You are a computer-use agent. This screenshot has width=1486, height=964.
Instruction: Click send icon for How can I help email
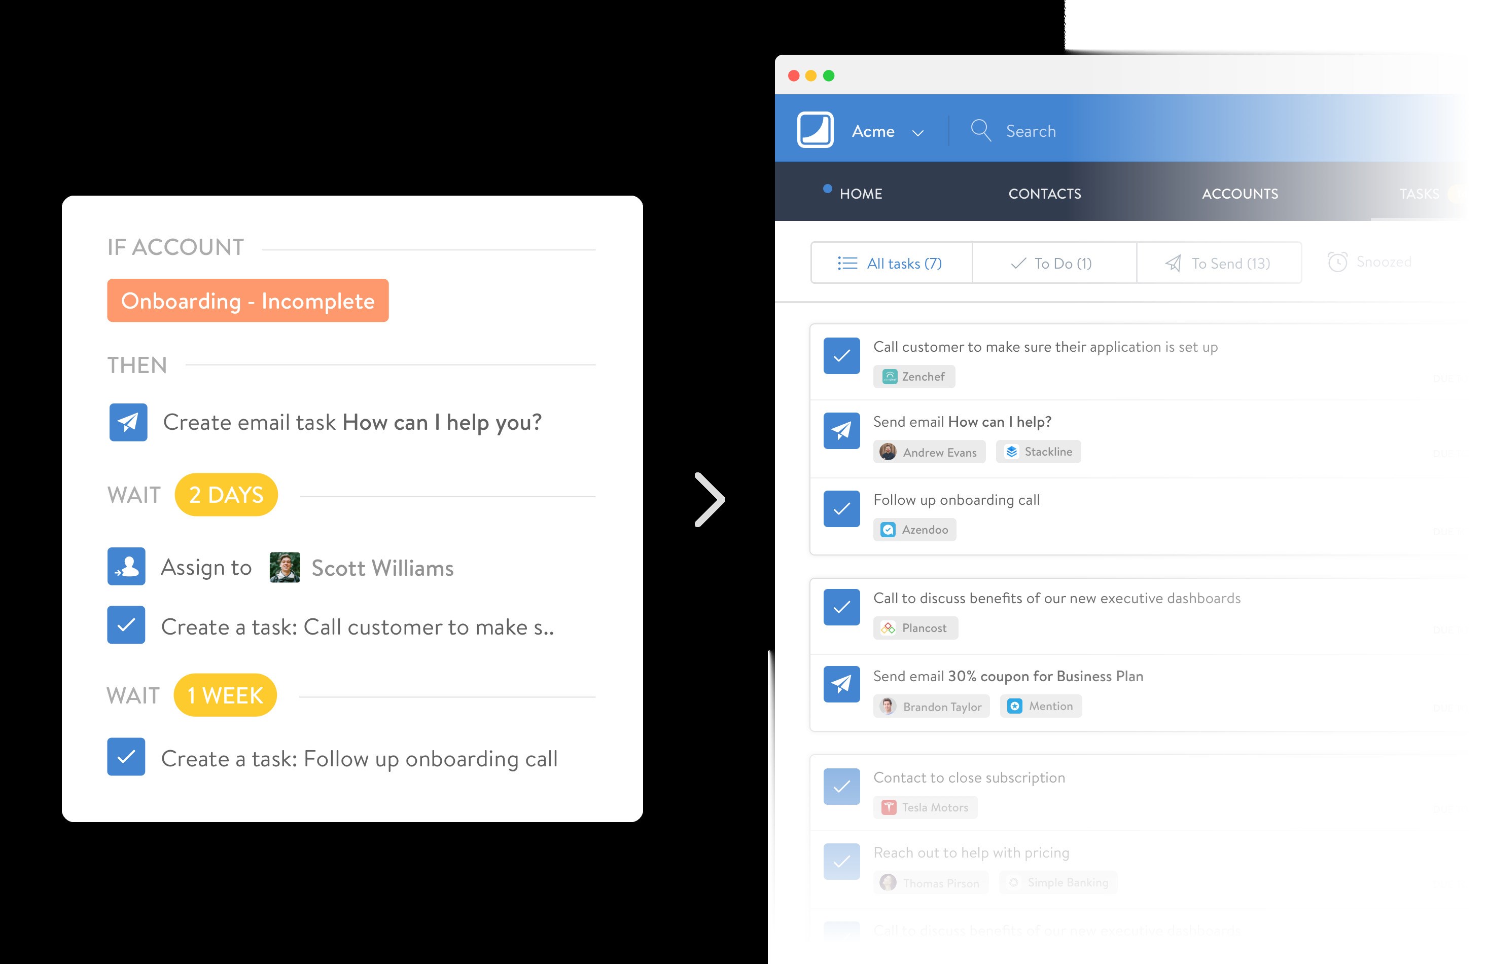(x=841, y=430)
